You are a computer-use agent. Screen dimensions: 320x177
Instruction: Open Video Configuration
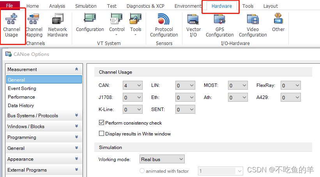pyautogui.click(x=253, y=25)
